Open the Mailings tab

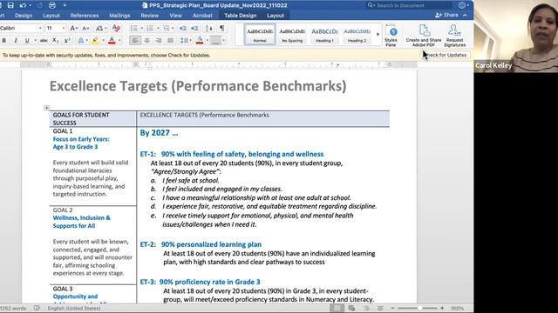[119, 16]
